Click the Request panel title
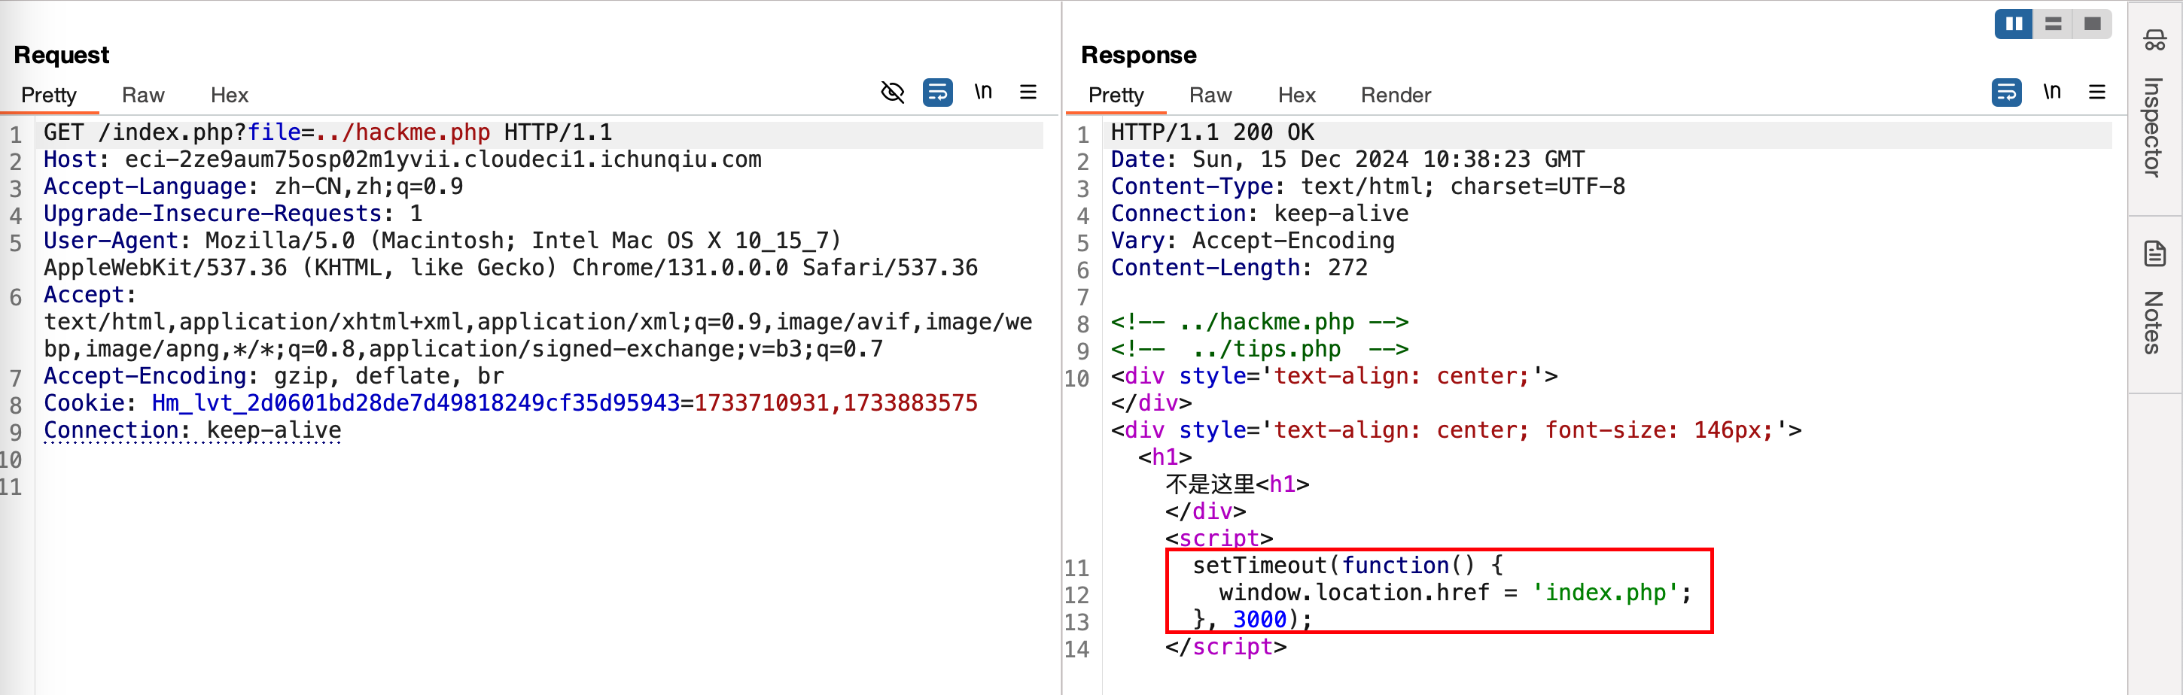The height and width of the screenshot is (695, 2183). coord(62,55)
